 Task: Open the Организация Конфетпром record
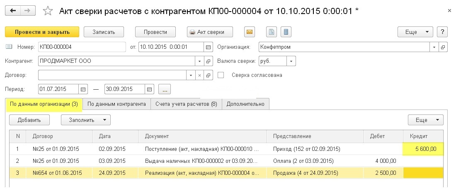tap(443, 47)
